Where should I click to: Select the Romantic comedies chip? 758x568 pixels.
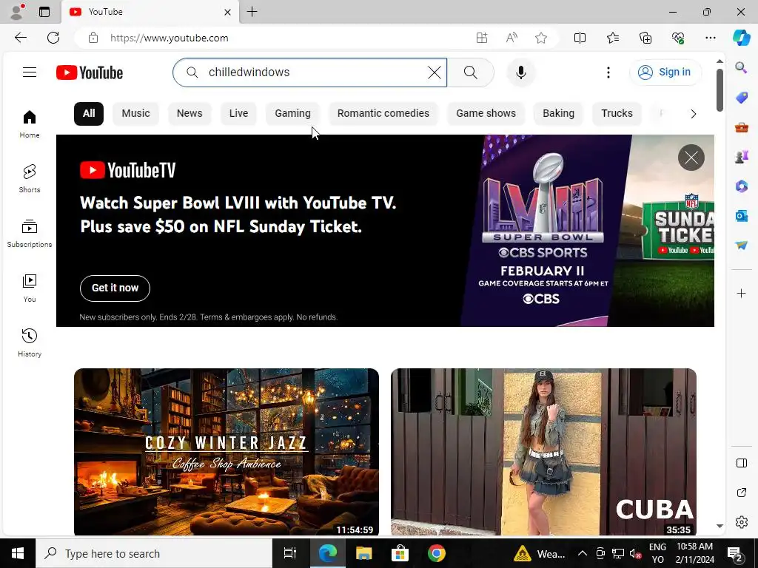(x=383, y=113)
